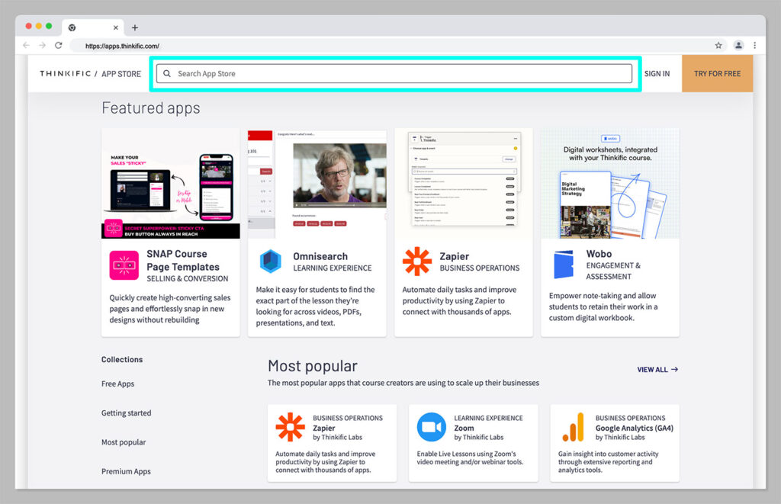Click the Zapier title in Featured apps
Viewport: 781px width, 504px height.
(455, 256)
